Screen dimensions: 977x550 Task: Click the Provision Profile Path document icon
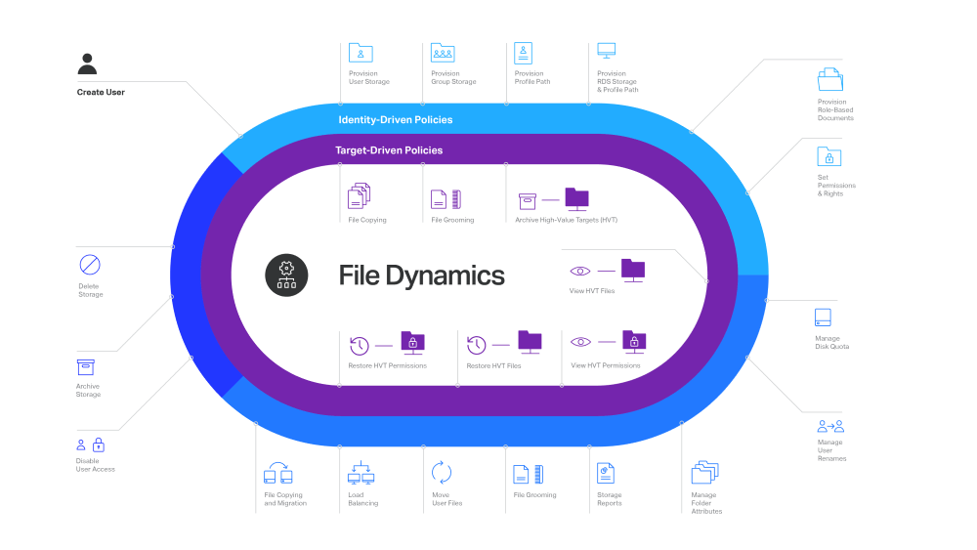point(524,54)
